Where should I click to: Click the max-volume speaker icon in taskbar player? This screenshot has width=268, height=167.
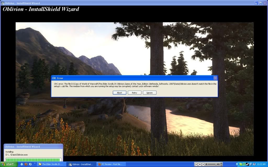(x=218, y=164)
